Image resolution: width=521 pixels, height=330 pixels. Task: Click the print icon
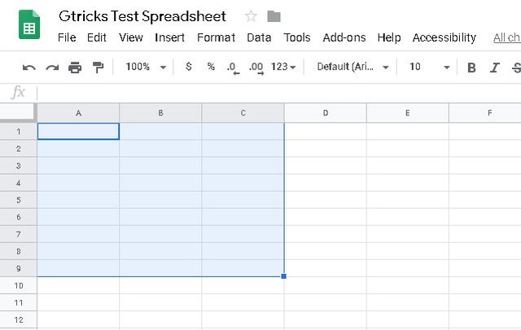75,67
